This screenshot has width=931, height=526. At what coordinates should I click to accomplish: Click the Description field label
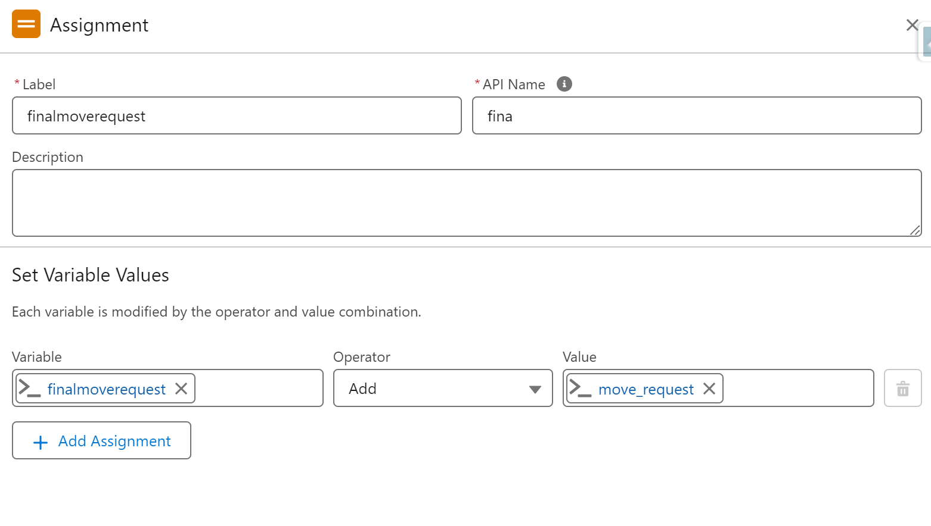pyautogui.click(x=48, y=157)
